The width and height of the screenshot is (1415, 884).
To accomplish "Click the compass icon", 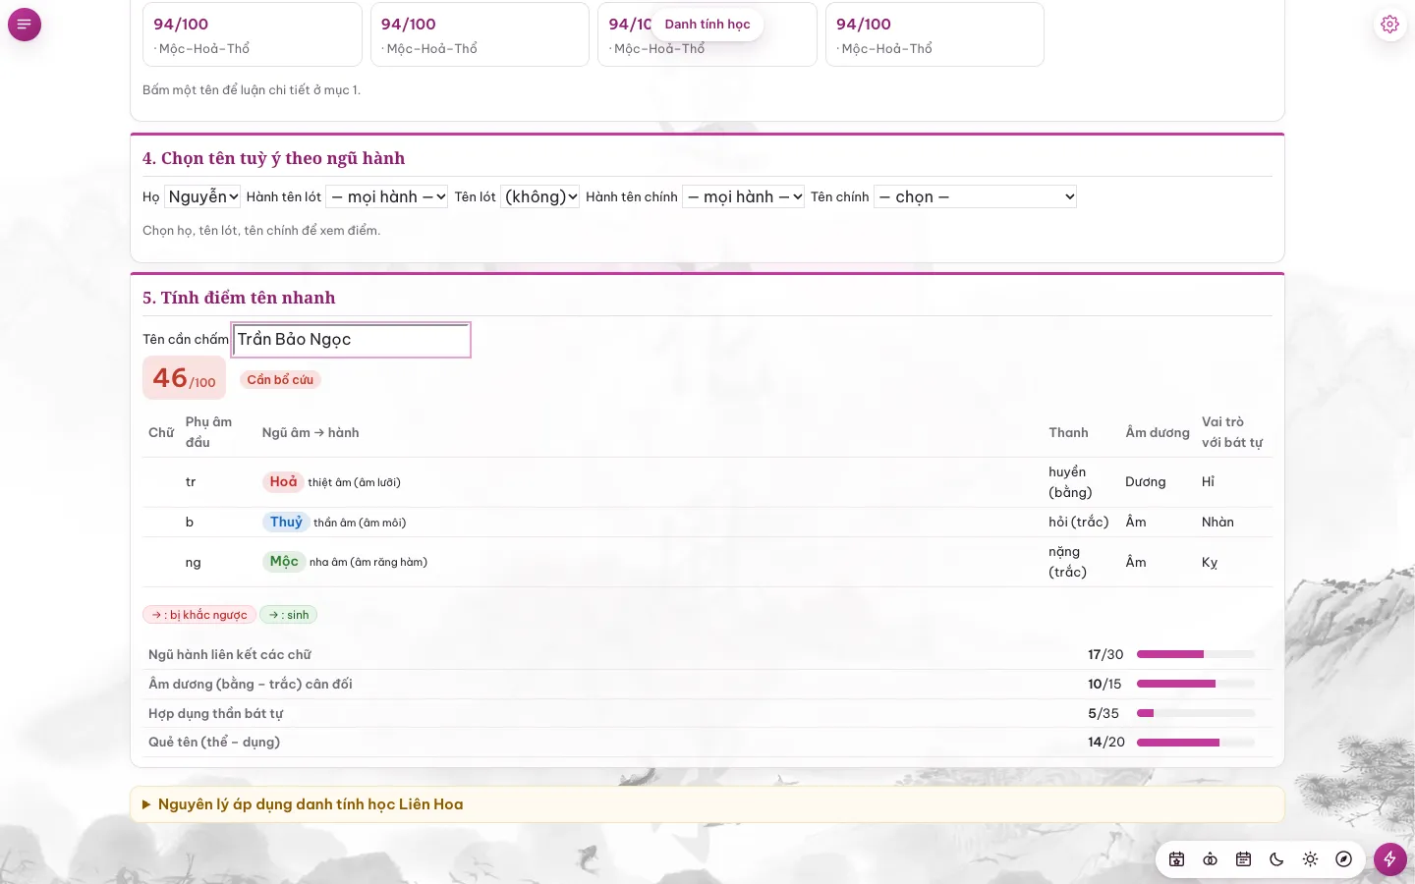I will (1343, 859).
